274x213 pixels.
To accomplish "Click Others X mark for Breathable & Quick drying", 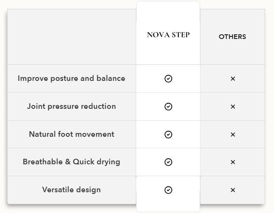I will [x=233, y=162].
